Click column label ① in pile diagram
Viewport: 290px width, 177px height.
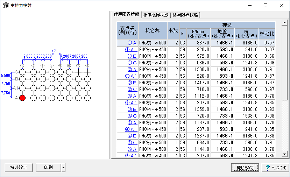pos(22,66)
